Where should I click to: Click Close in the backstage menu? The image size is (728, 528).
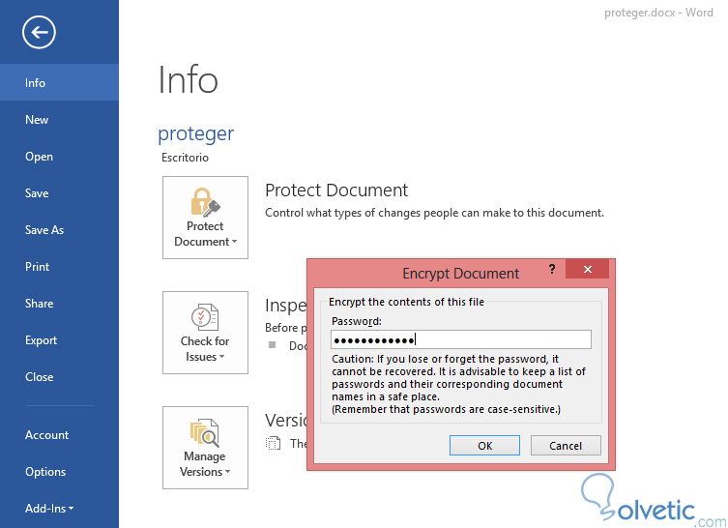59,376
